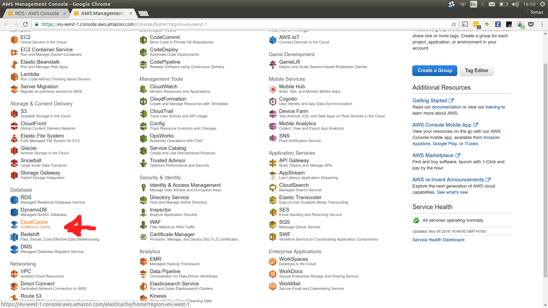
Task: Click AWS re:Invent Announcements link
Action: tap(451, 180)
